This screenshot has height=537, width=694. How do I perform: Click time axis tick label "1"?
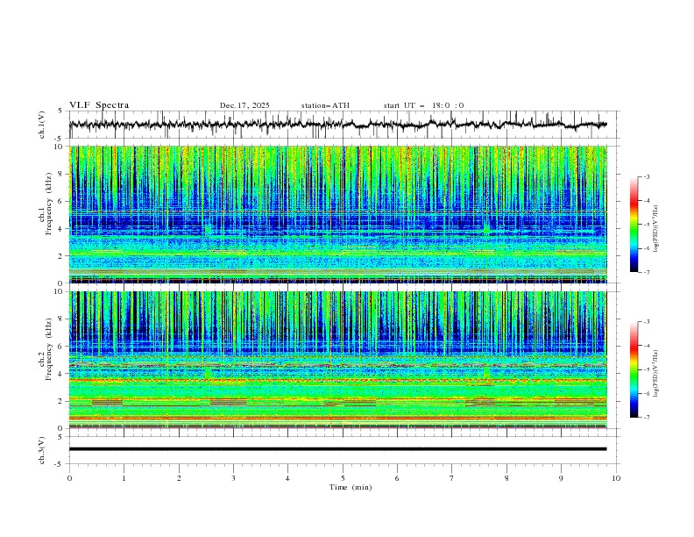(124, 478)
